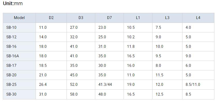Click the L1 column header

(138, 18)
